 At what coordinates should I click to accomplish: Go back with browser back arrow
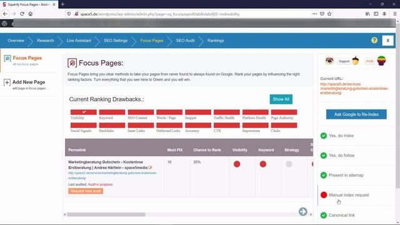[x=6, y=14]
